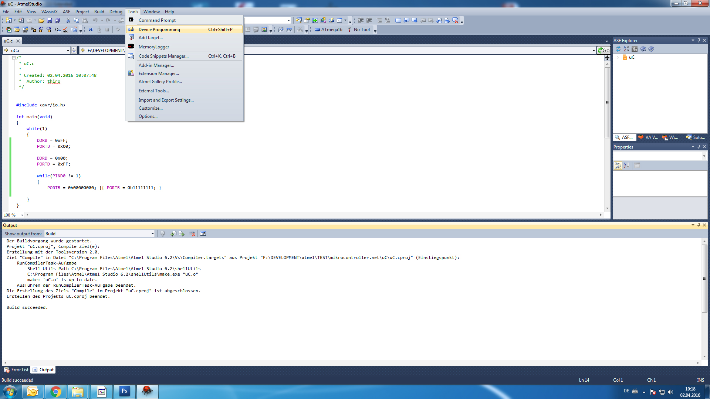Click the New Project icon
The width and height of the screenshot is (710, 399).
(x=9, y=20)
